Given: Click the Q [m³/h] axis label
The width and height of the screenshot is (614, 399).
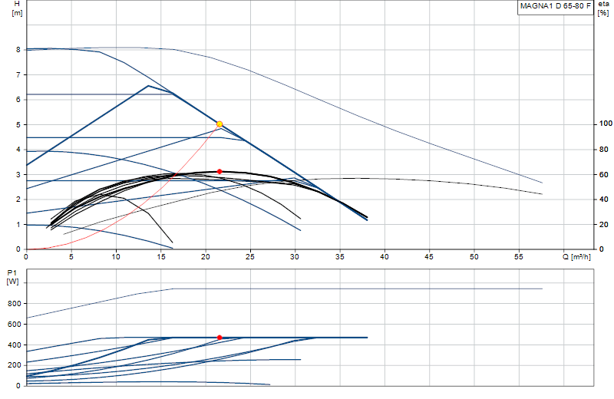Looking at the screenshot, I should click(x=577, y=257).
